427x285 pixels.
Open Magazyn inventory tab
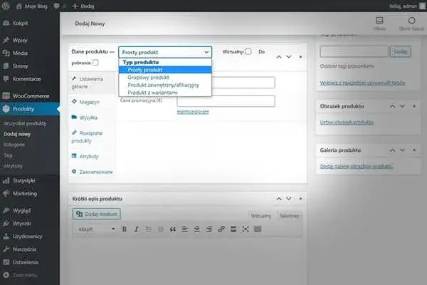(x=93, y=102)
